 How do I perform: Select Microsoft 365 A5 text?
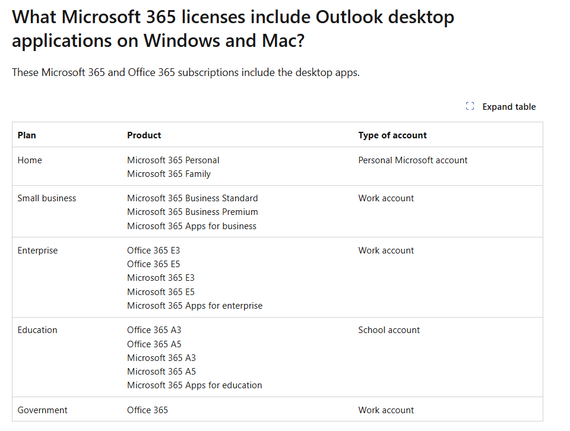(161, 372)
